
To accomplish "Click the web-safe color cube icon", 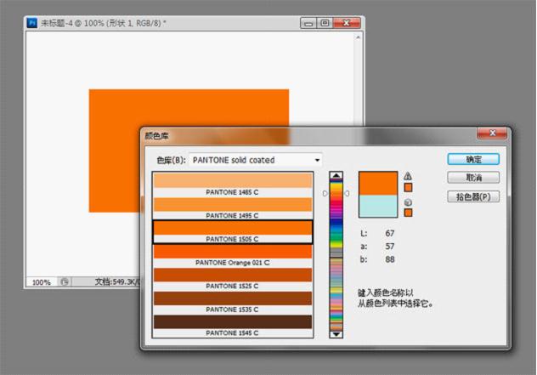I will pyautogui.click(x=408, y=202).
